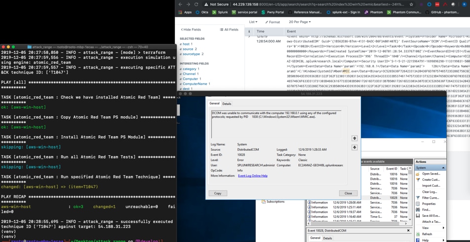
Task: Click Format pencil button in Splunk
Action: (x=273, y=22)
